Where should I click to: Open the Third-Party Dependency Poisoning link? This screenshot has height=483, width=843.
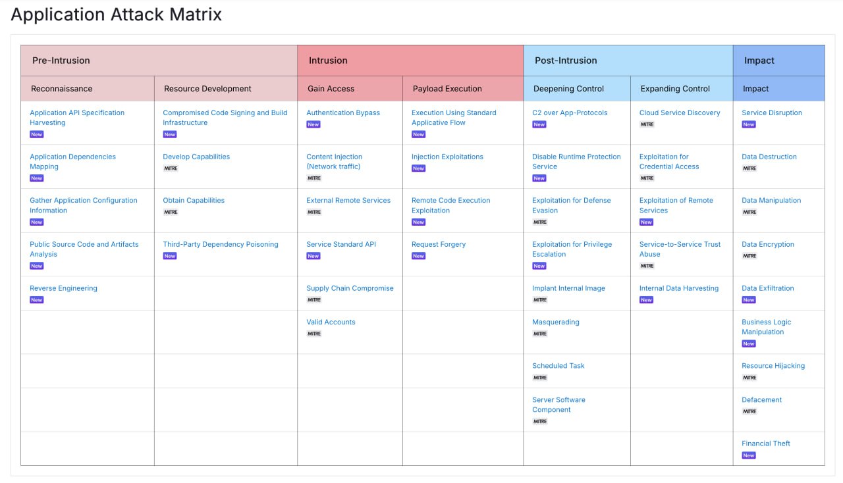click(221, 244)
